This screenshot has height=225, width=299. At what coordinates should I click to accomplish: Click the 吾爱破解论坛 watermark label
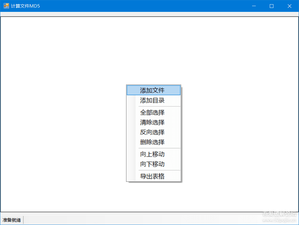[279, 214]
